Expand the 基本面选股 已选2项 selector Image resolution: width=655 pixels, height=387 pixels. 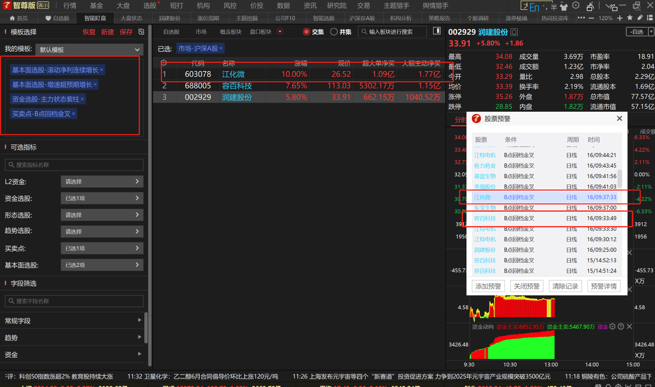[x=102, y=265]
